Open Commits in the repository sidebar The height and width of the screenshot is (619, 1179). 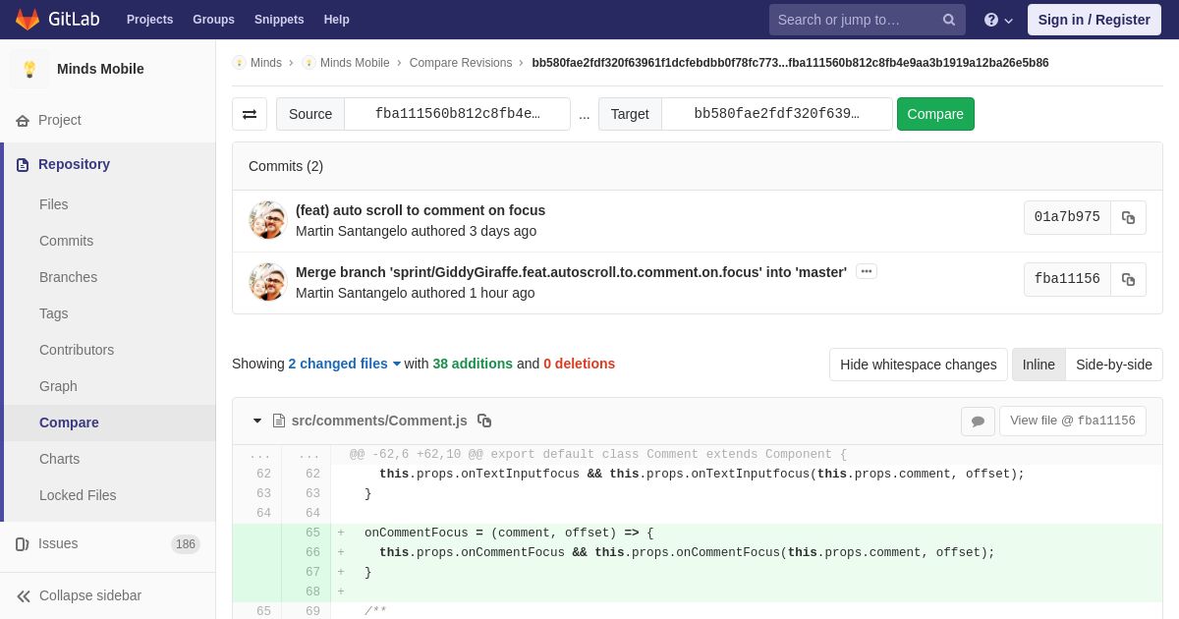pos(66,241)
